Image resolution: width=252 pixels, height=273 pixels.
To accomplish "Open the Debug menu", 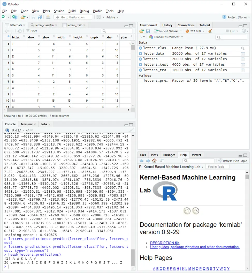I will pos(84,11).
